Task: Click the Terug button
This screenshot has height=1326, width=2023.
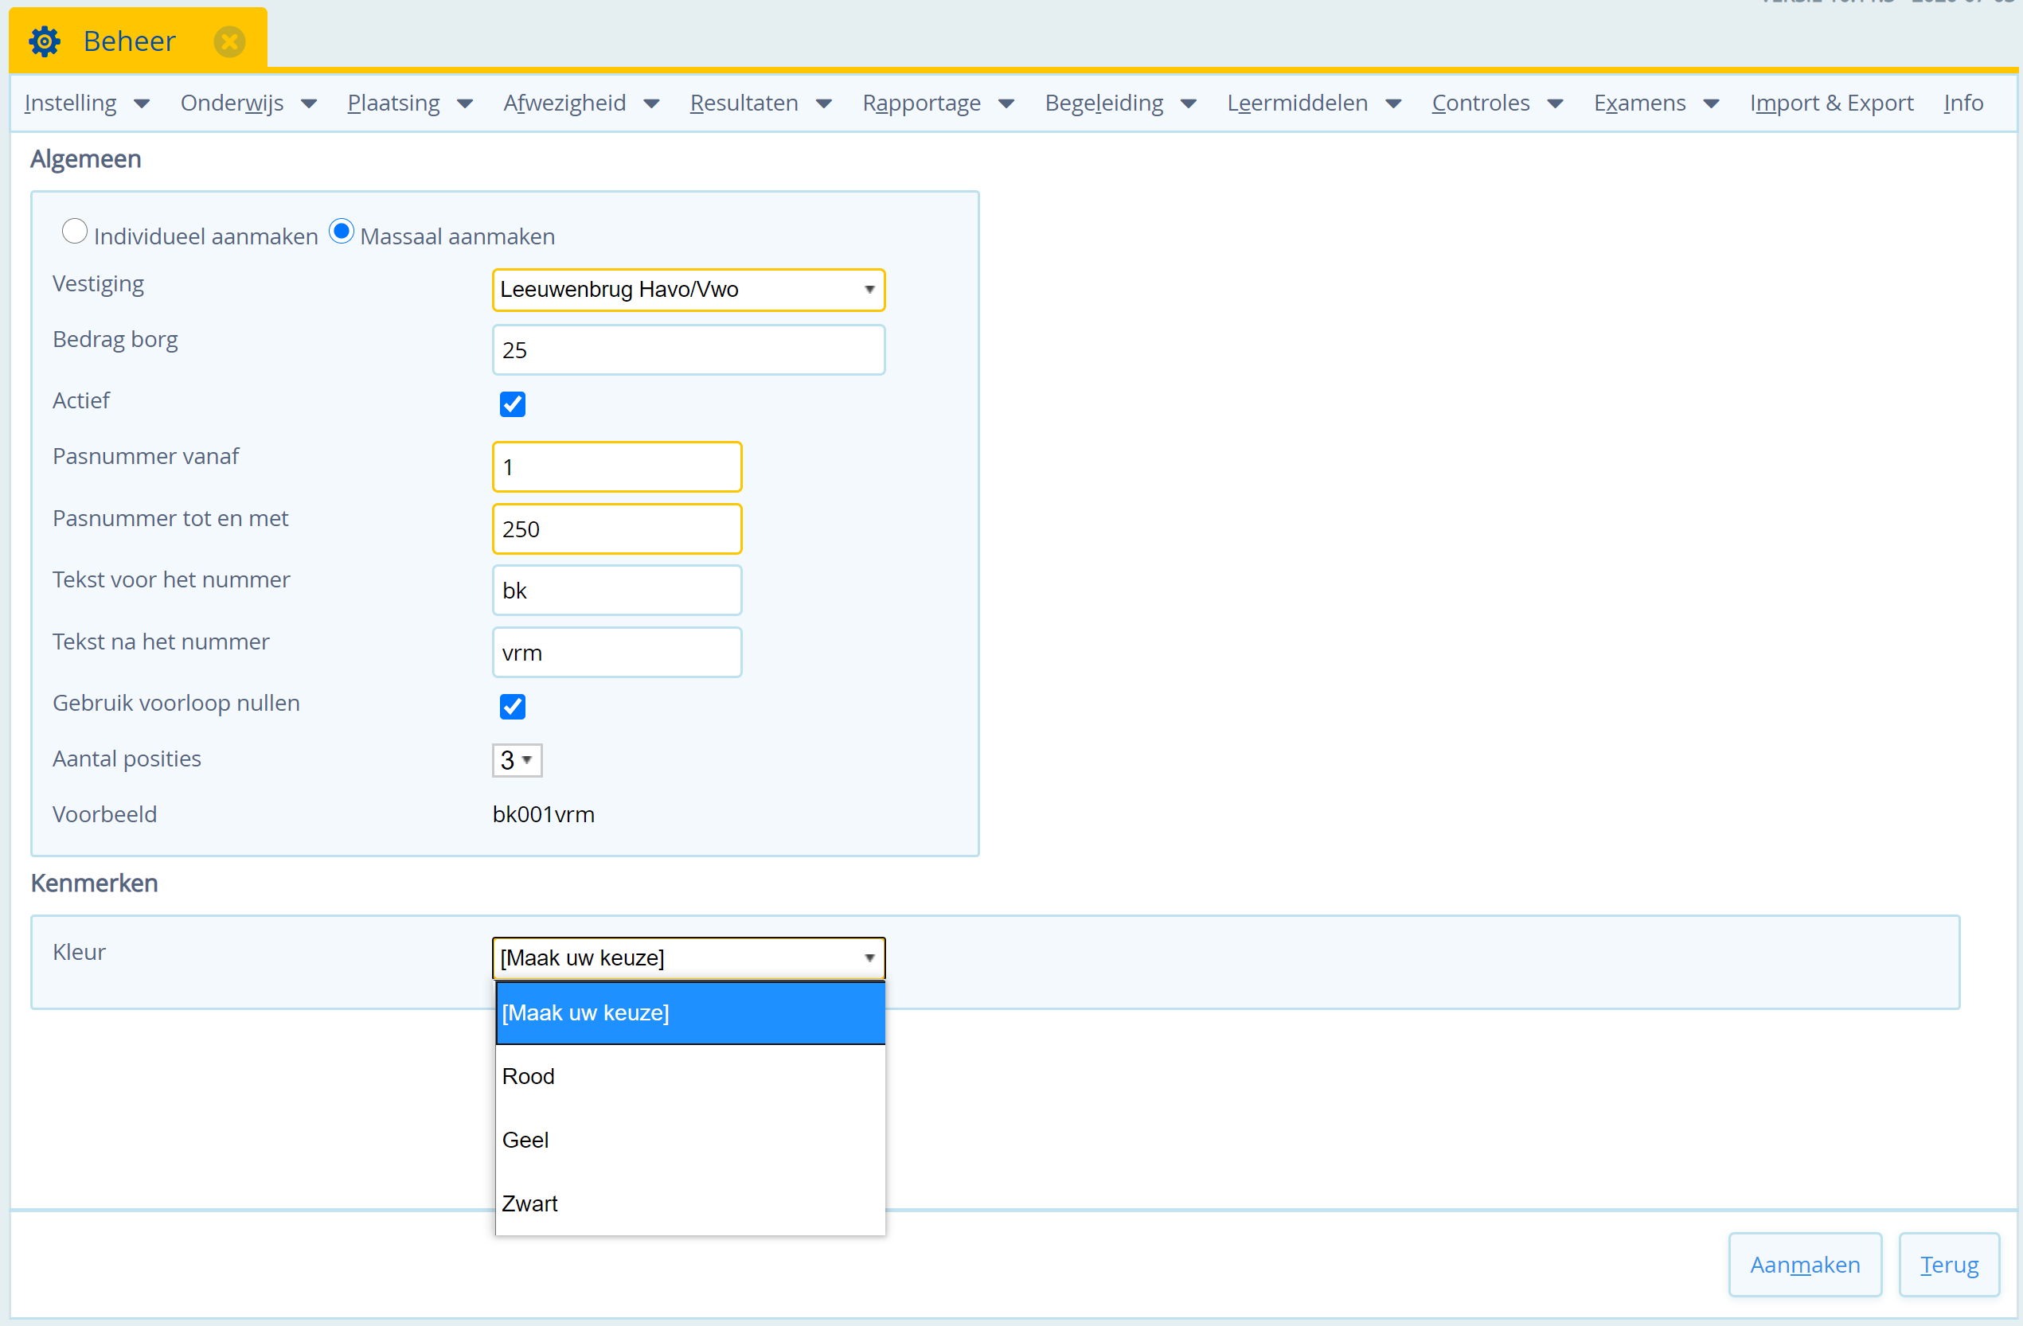Action: (x=1949, y=1265)
